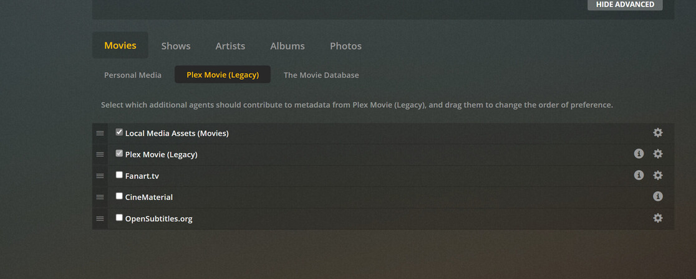This screenshot has width=696, height=279.
Task: Click the 'Select which additional agents' description text
Action: [x=357, y=105]
